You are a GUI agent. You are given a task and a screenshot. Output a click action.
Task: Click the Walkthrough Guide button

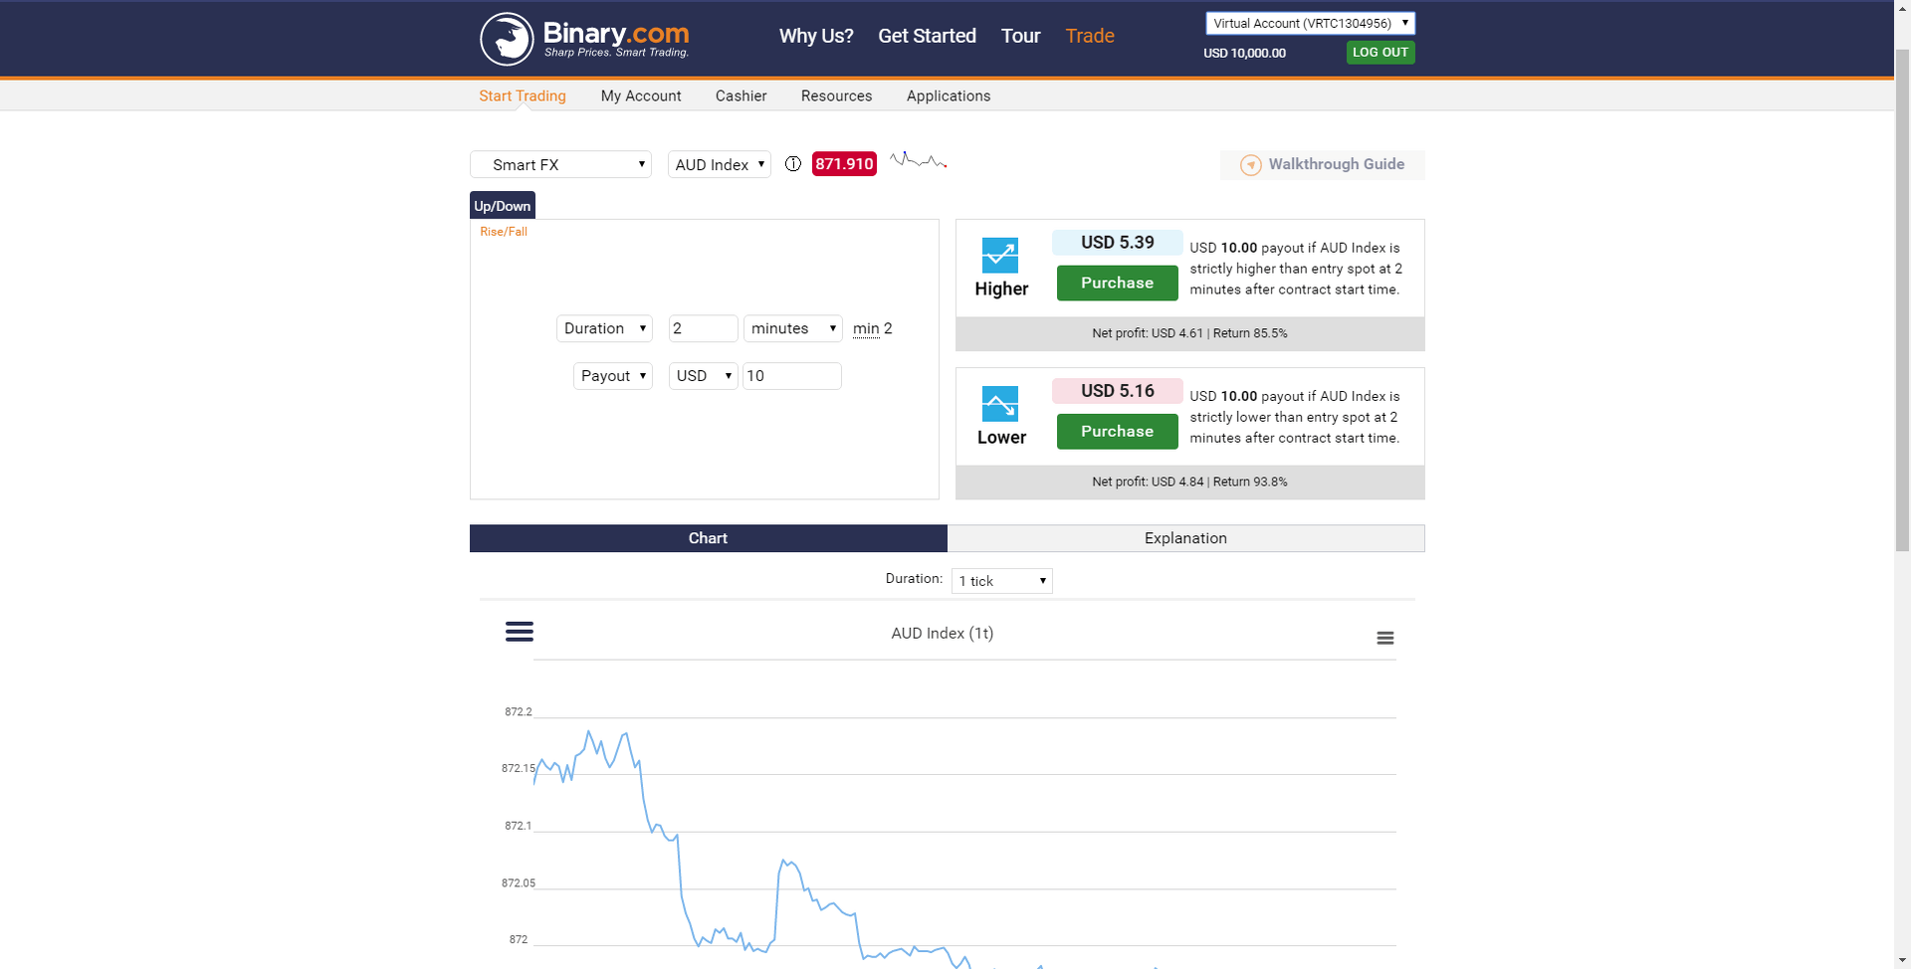point(1323,165)
